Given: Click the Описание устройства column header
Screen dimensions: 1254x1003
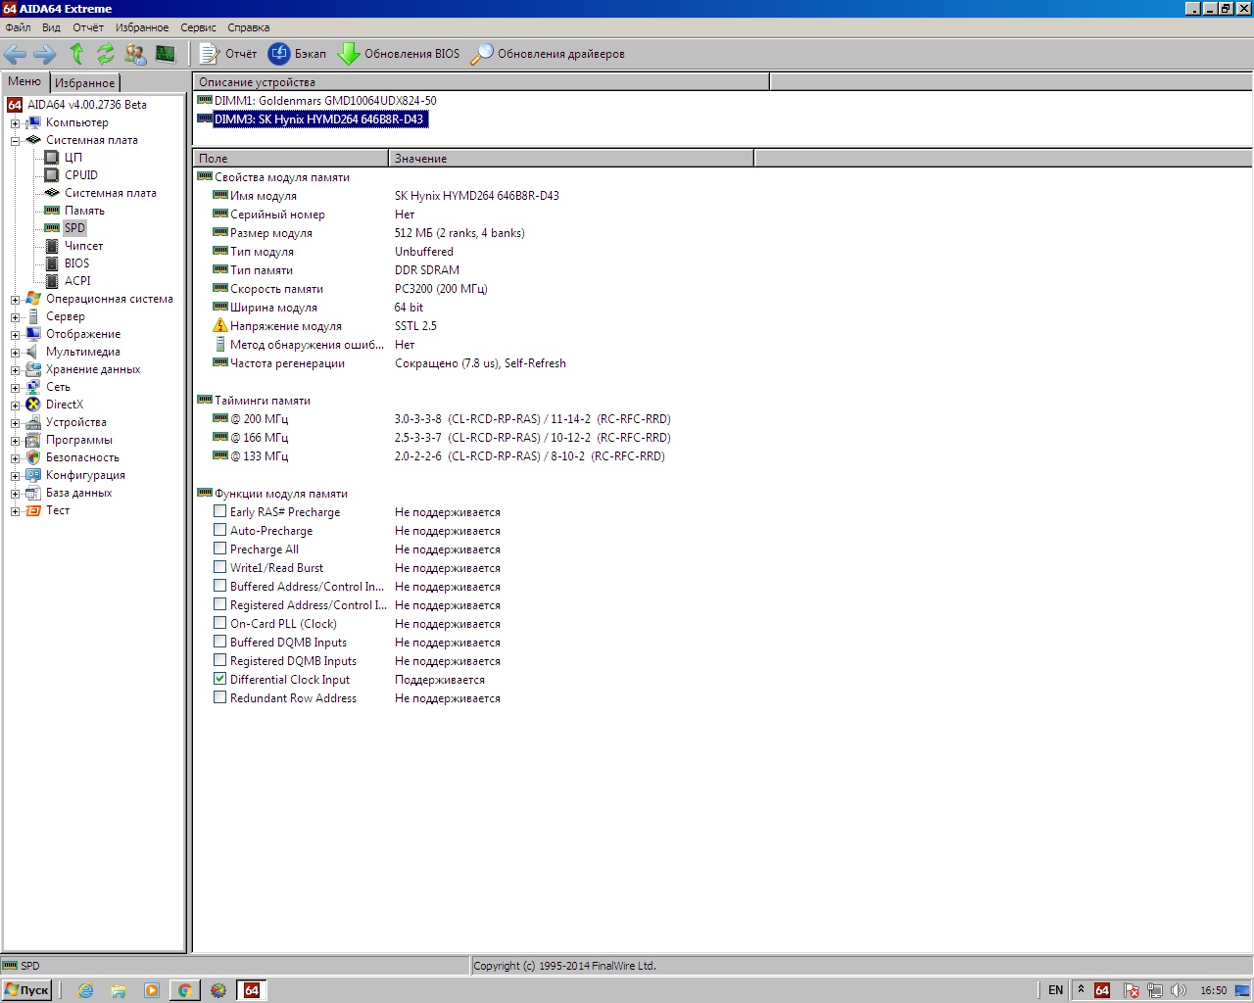Looking at the screenshot, I should (x=481, y=82).
